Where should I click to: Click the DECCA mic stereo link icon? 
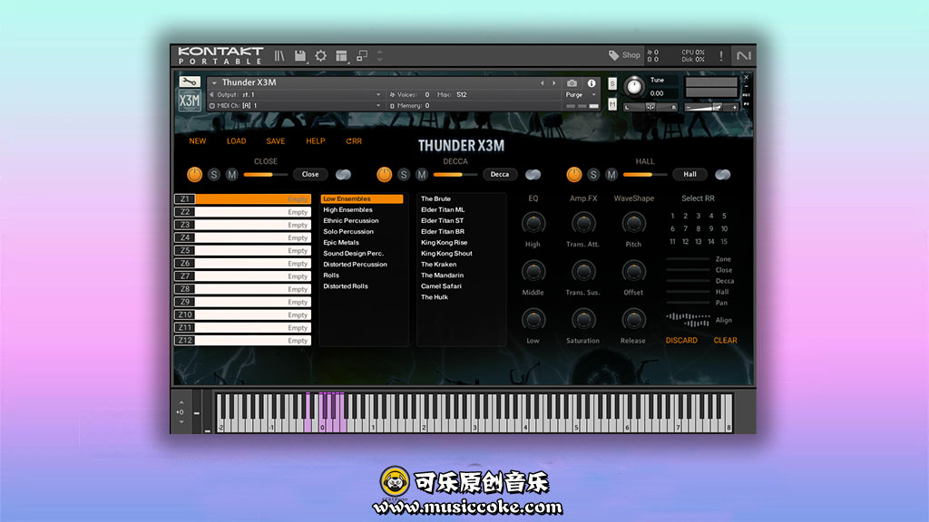[533, 175]
